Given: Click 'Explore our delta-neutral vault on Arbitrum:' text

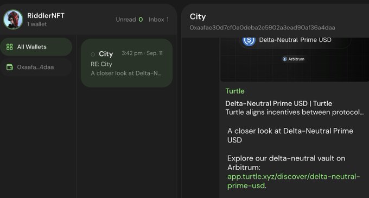Looking at the screenshot, I should coord(286,163).
